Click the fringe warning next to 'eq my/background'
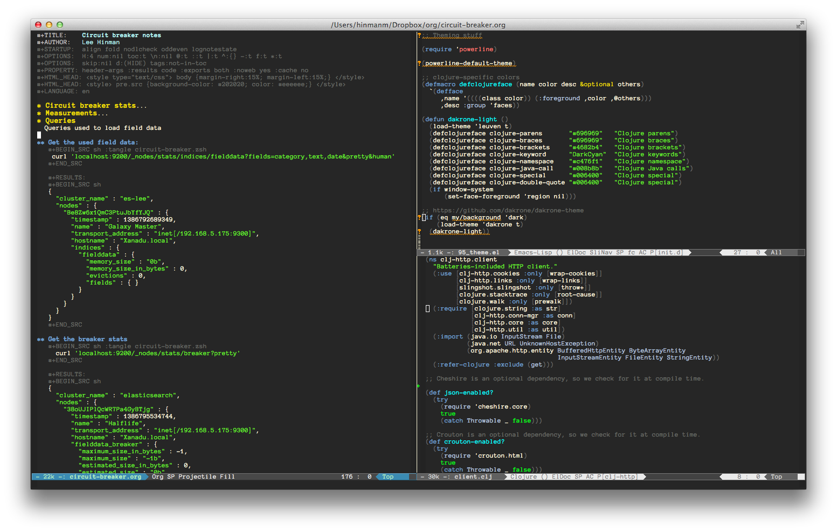This screenshot has width=837, height=532. (x=419, y=218)
